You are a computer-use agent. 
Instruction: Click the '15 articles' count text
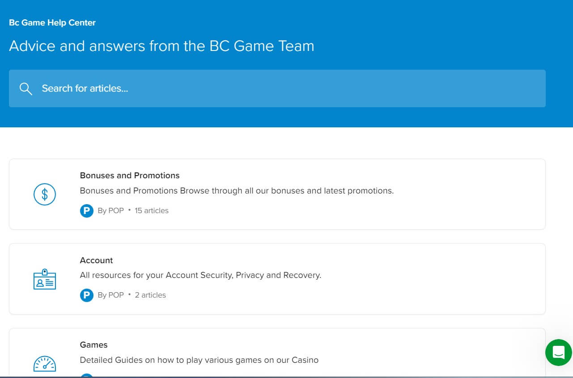pyautogui.click(x=152, y=210)
